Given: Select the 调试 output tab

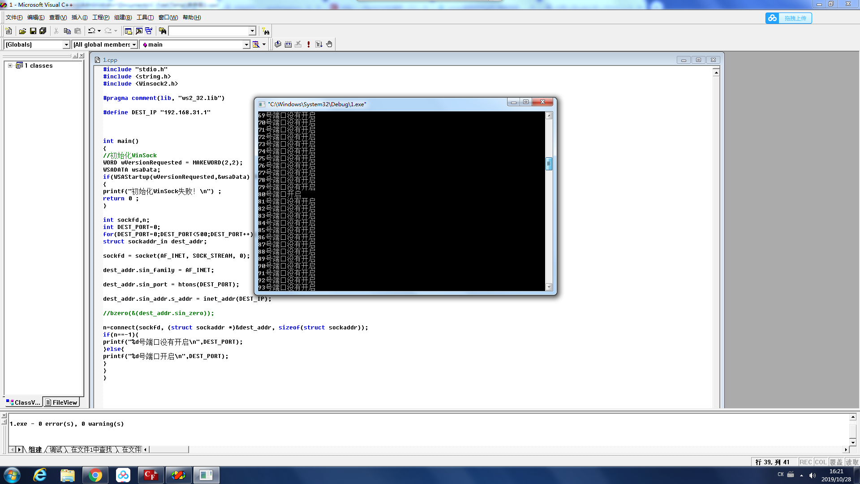Looking at the screenshot, I should tap(56, 449).
